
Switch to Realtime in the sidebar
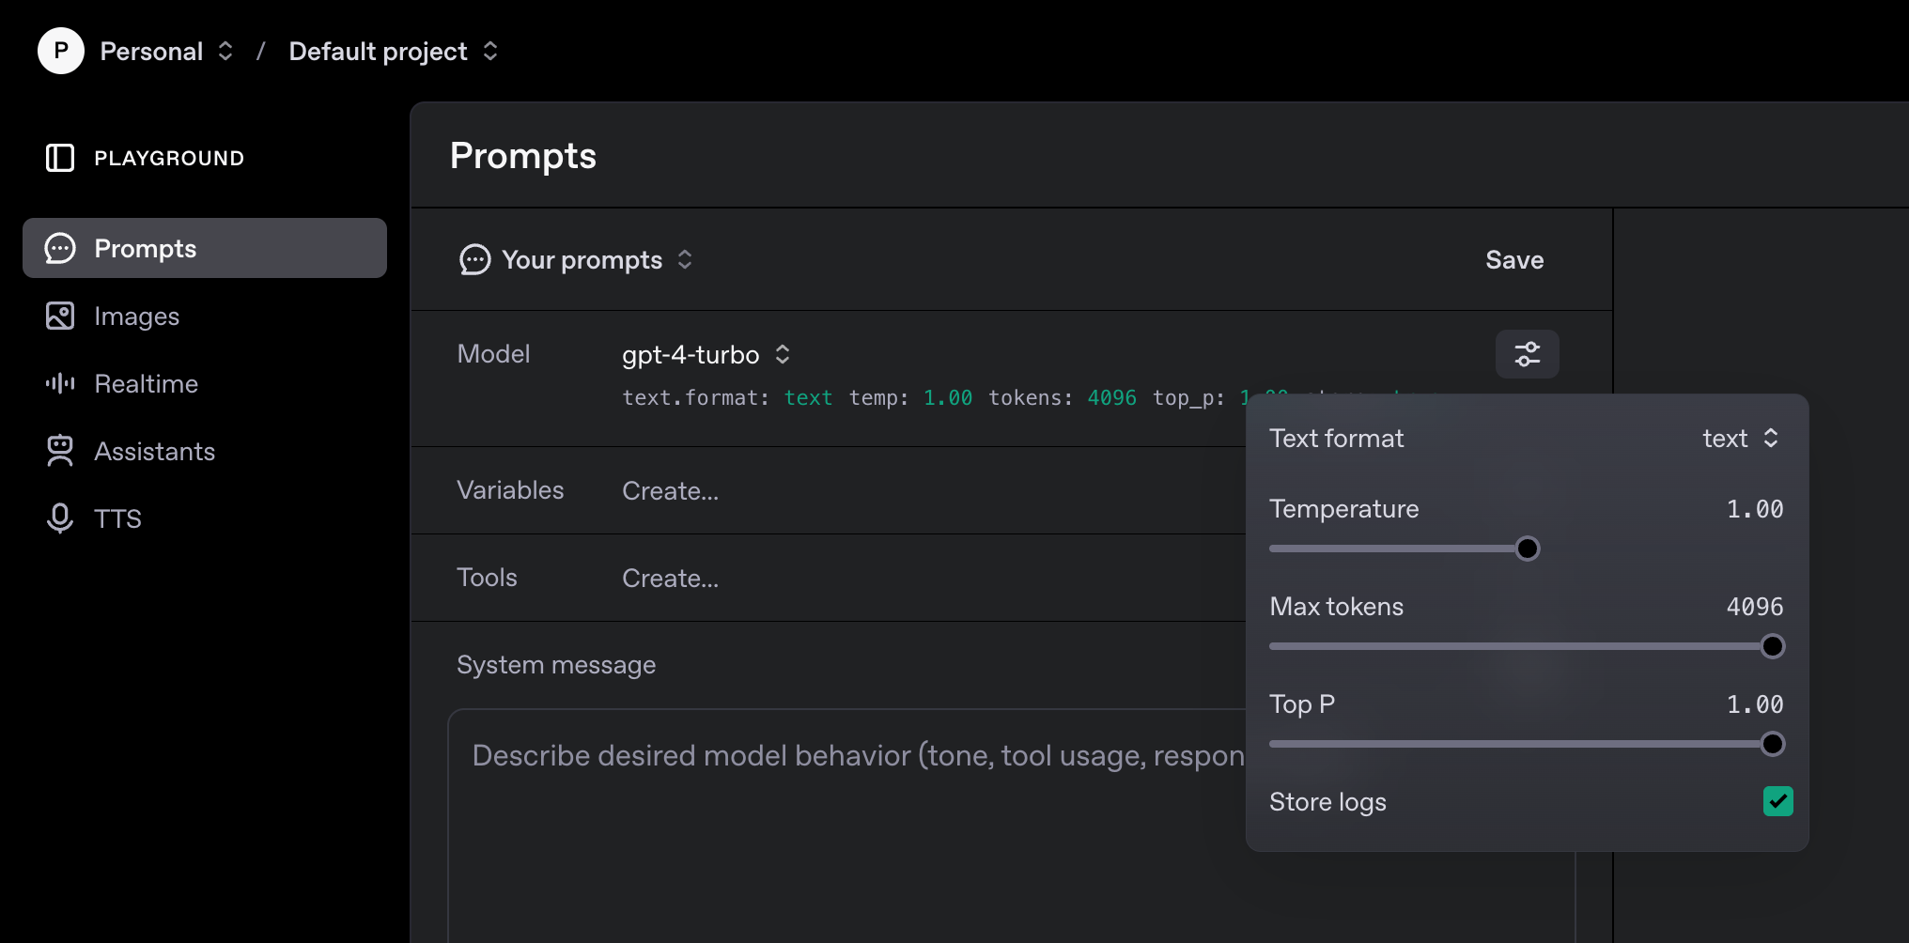205,383
